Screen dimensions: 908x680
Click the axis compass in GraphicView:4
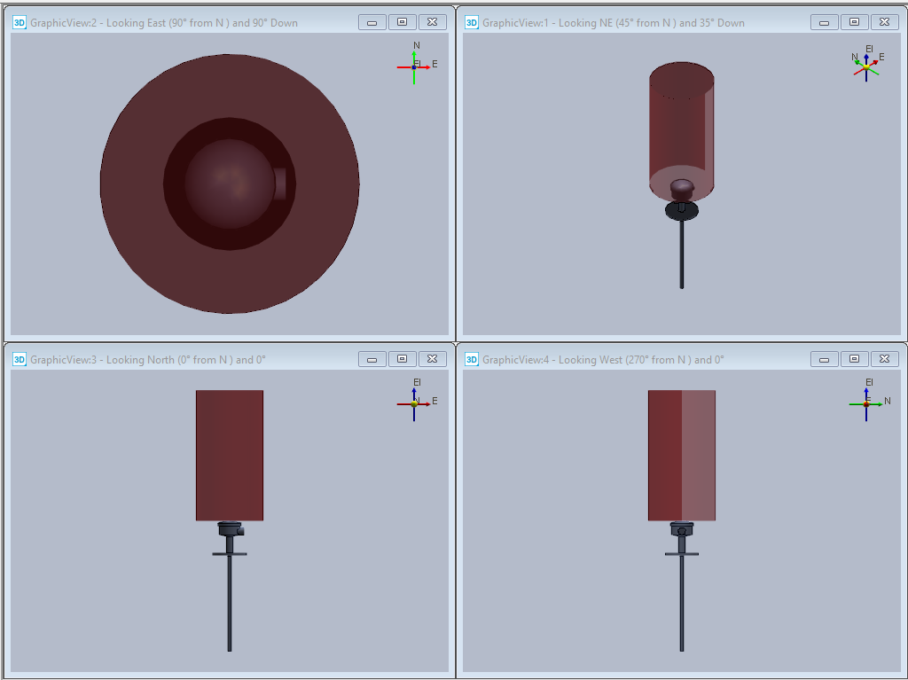869,400
